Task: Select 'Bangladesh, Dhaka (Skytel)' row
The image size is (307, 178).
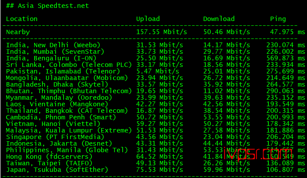Action: pos(155,84)
